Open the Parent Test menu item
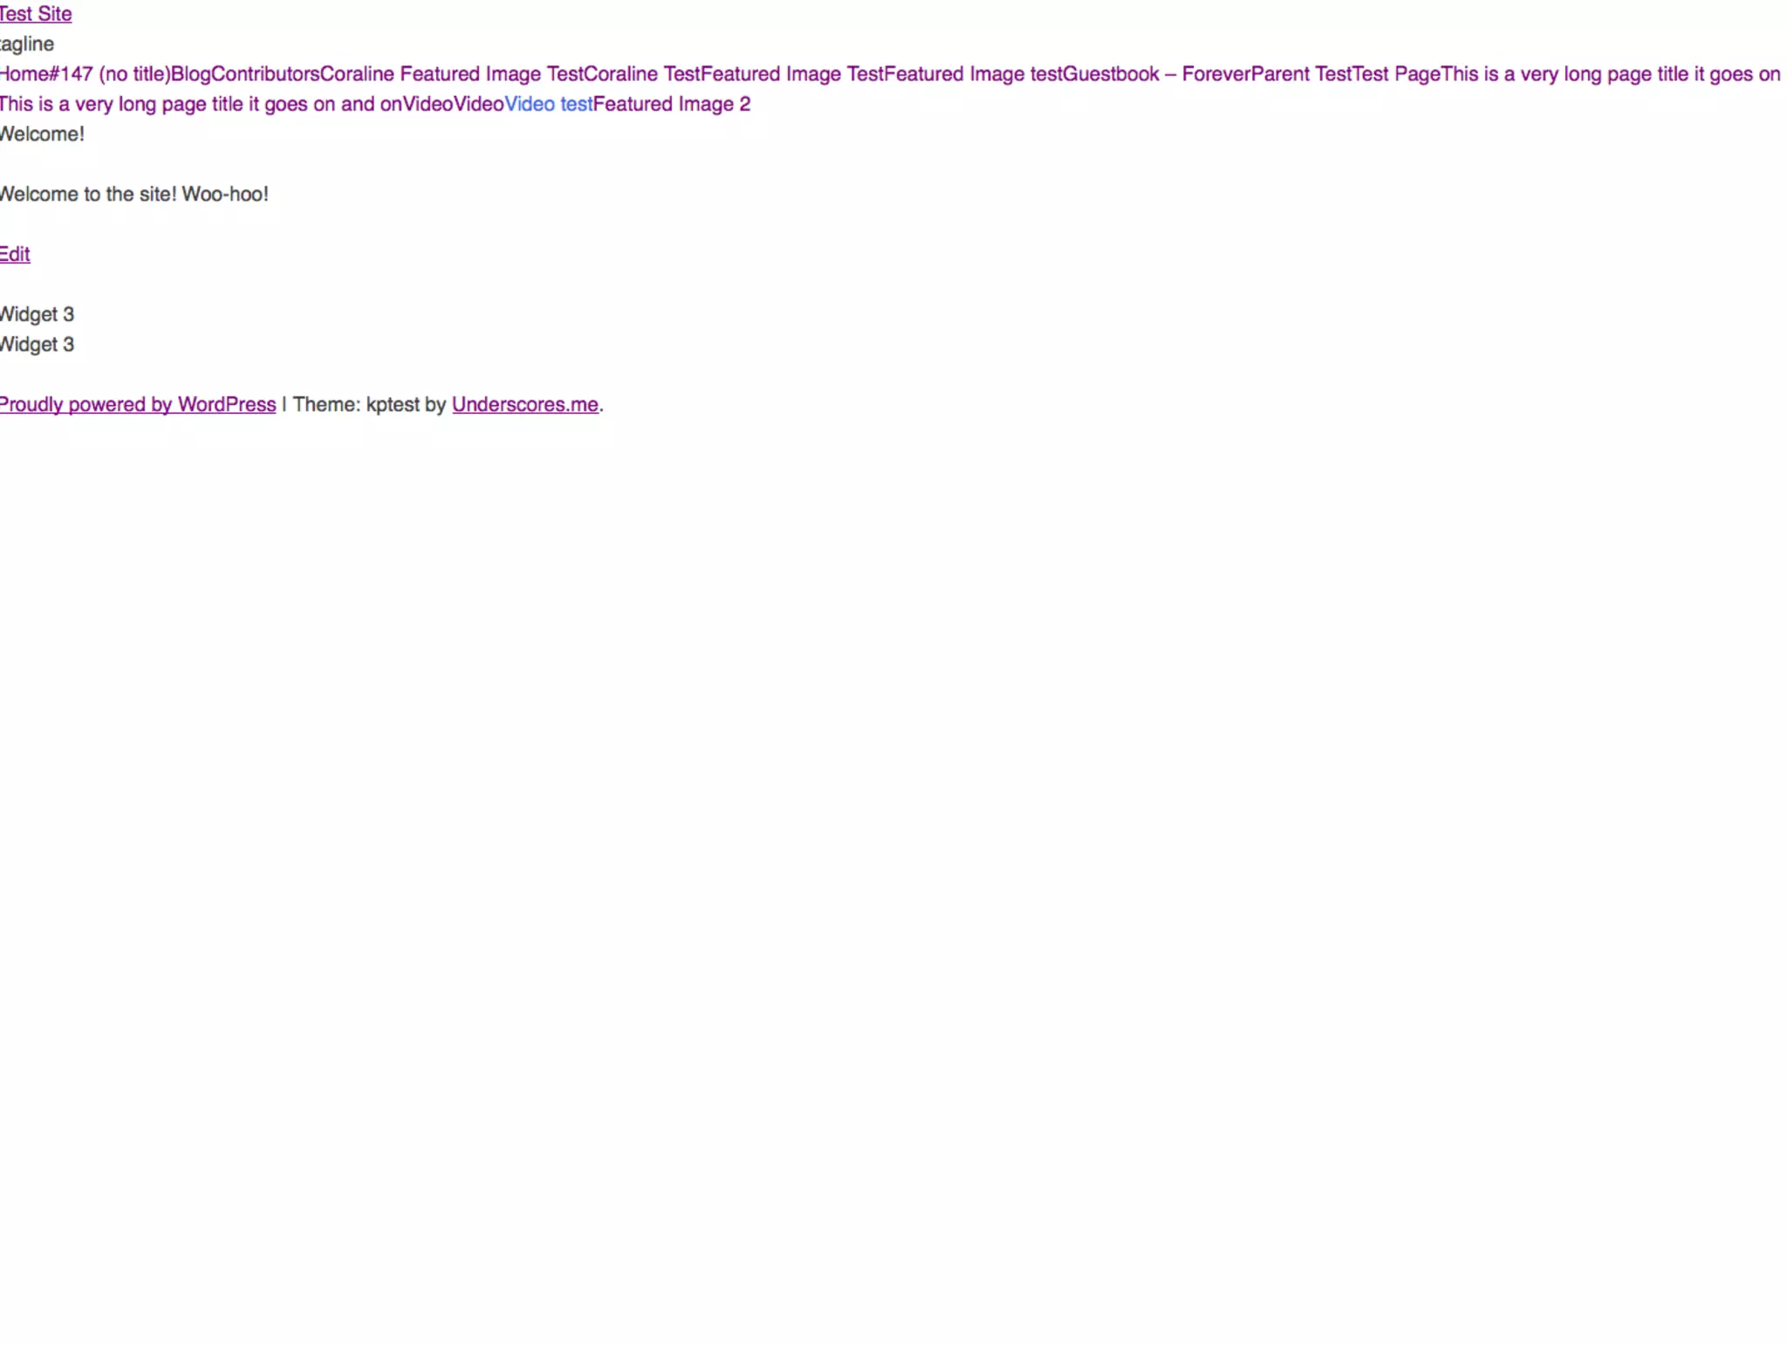The height and width of the screenshot is (1345, 1787). (1302, 74)
